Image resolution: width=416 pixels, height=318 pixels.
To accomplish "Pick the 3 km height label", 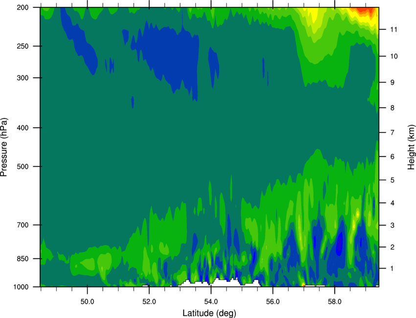I will click(393, 225).
